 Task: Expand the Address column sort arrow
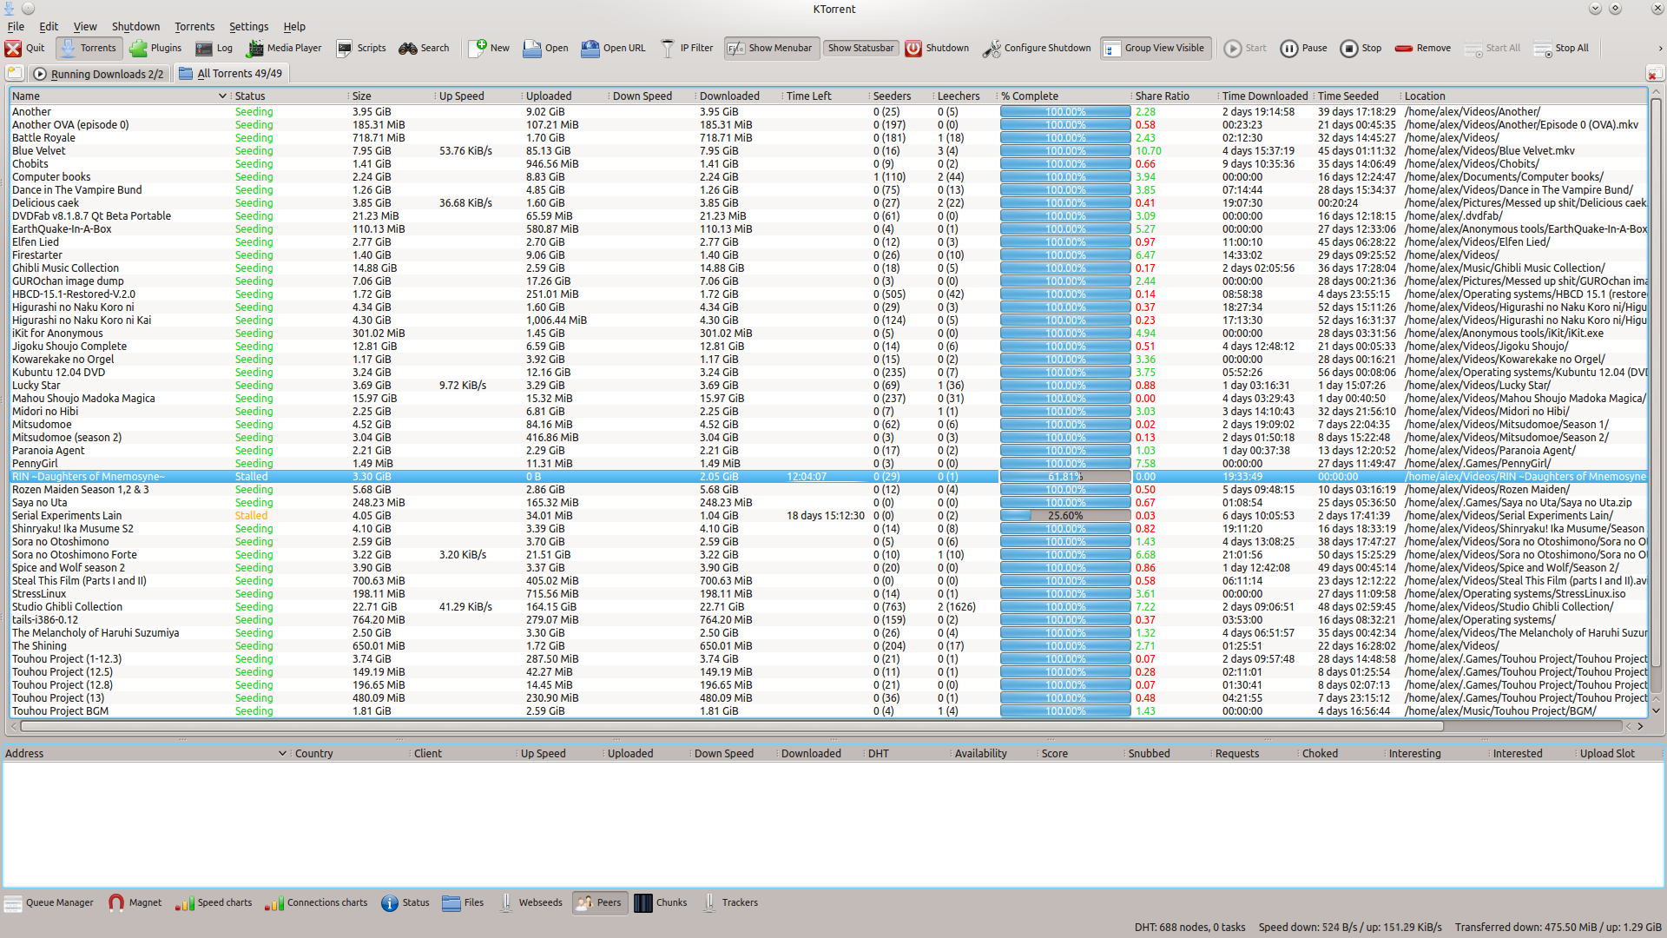click(x=282, y=754)
